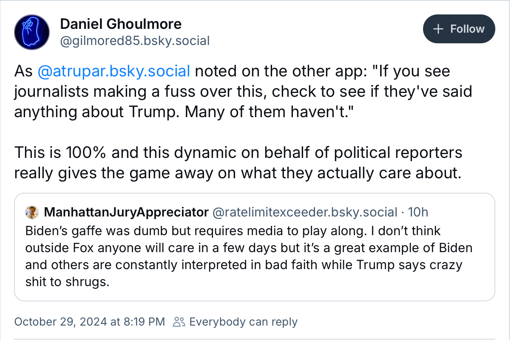Click the Daniel Ghoulmore display name
This screenshot has width=514, height=340.
click(x=121, y=24)
